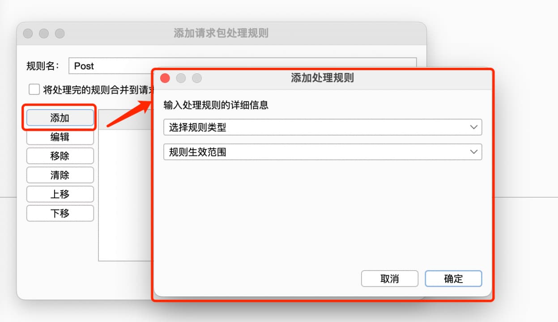Click inside the empty rule list area
Image resolution: width=558 pixels, height=322 pixels.
125,195
